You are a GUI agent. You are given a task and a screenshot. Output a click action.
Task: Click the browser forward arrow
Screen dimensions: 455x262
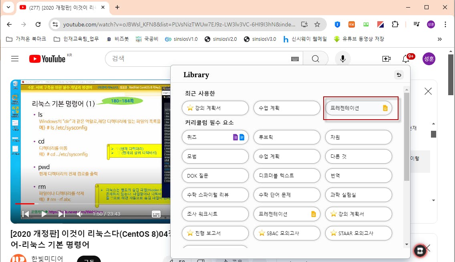pyautogui.click(x=24, y=24)
